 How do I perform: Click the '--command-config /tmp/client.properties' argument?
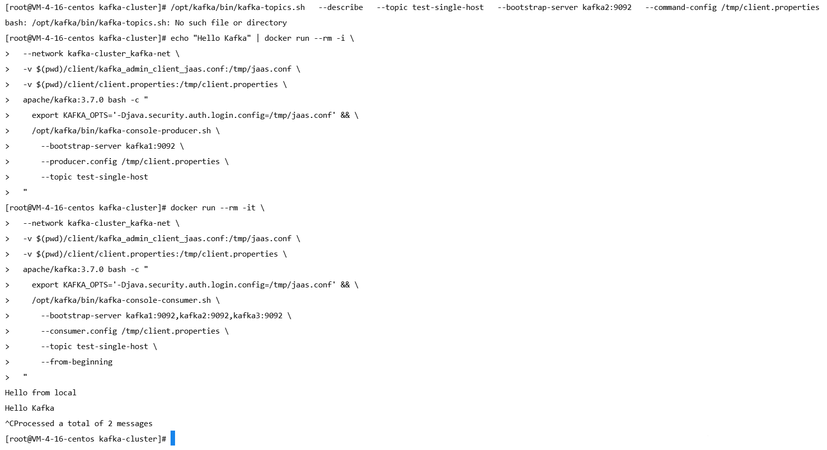732,7
